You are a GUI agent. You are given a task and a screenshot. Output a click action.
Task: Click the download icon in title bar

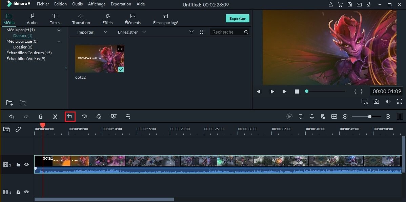click(369, 4)
